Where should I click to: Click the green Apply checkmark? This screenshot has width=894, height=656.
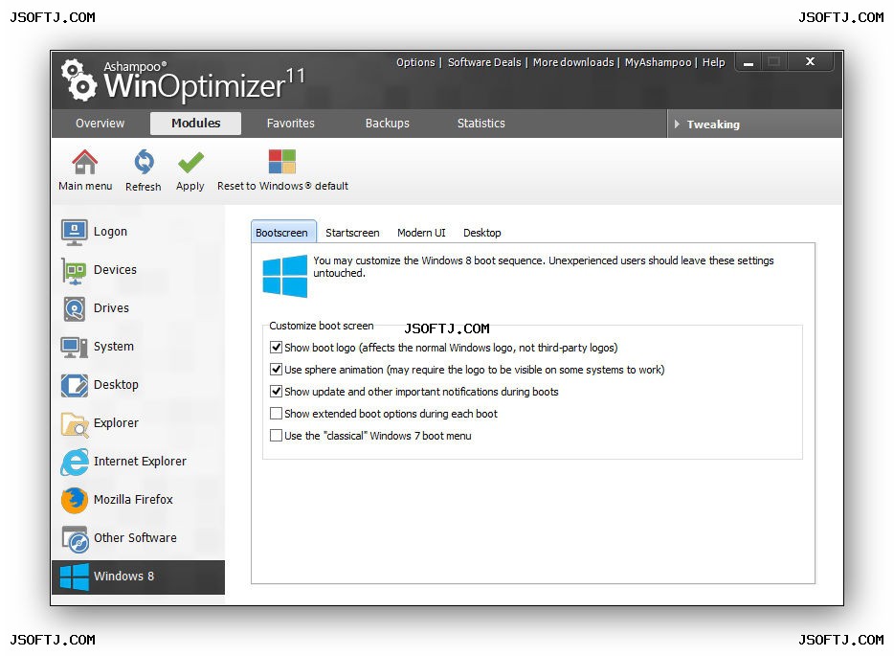tap(190, 163)
